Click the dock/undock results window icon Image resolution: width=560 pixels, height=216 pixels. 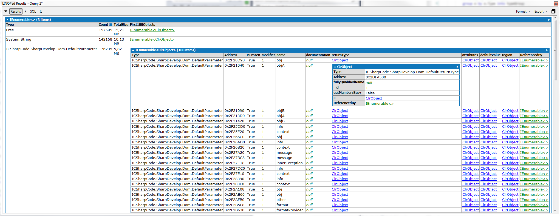(553, 12)
